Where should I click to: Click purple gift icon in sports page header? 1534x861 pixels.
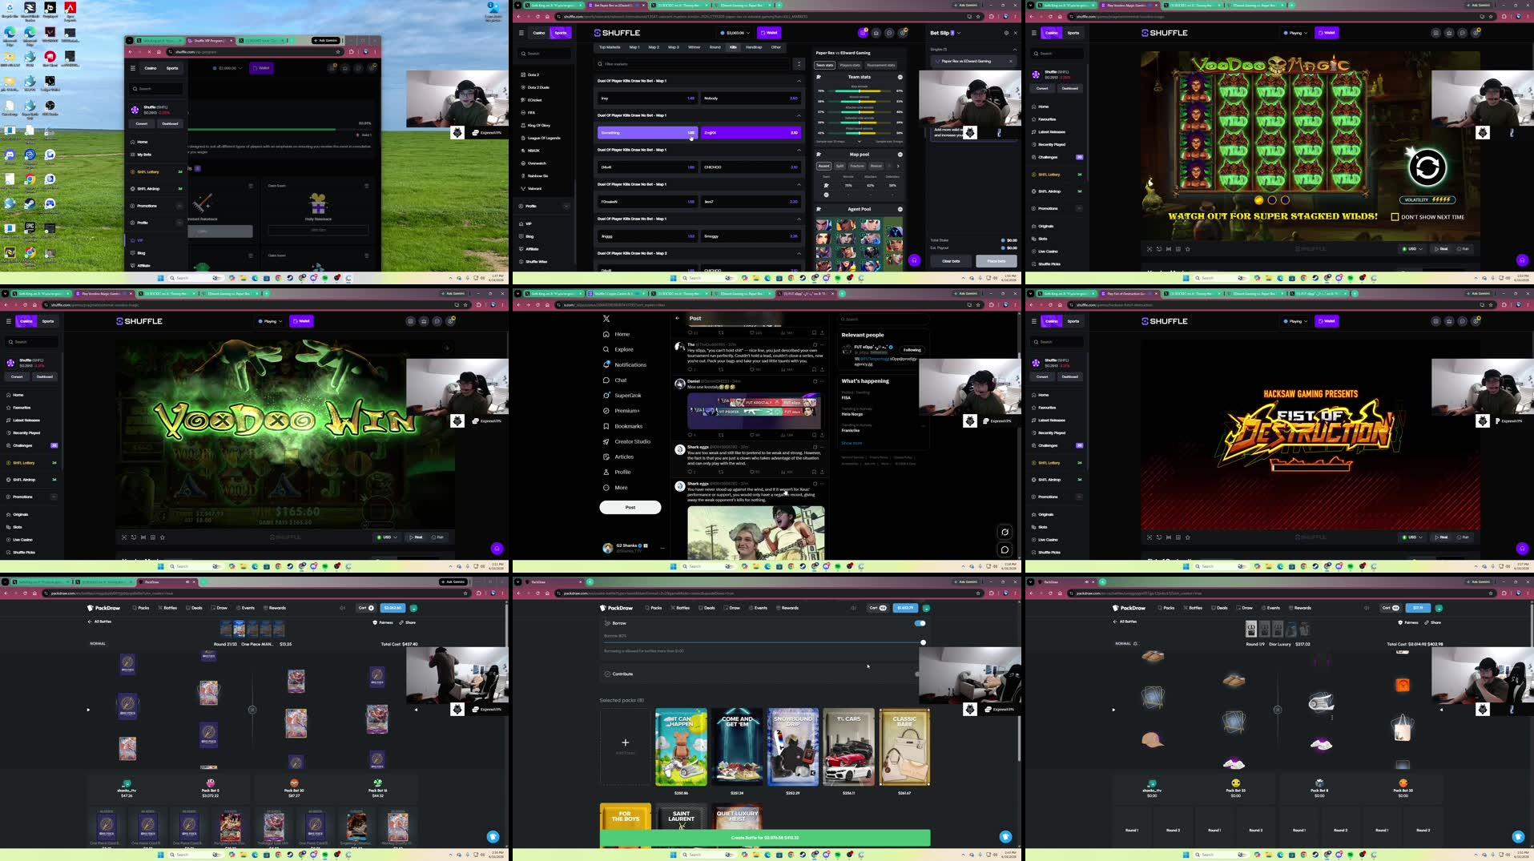click(863, 33)
